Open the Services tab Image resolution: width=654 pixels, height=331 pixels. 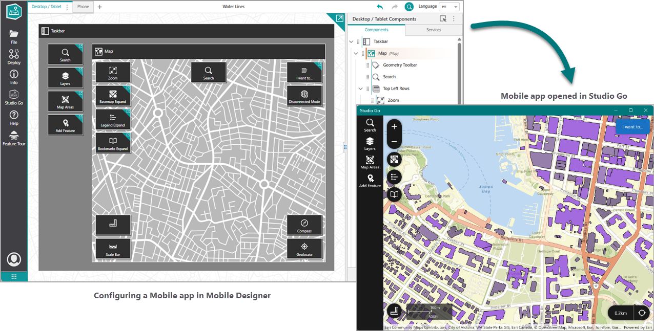434,30
